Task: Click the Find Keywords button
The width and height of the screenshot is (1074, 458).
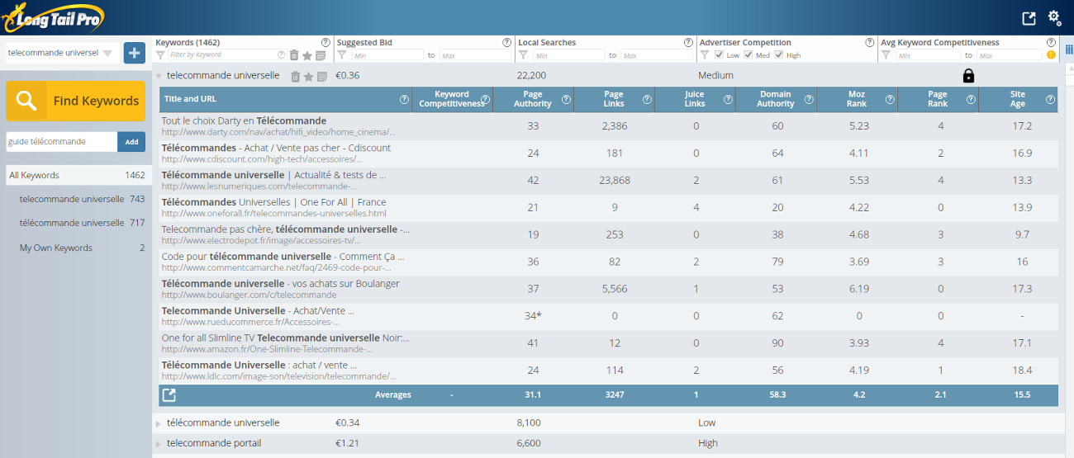Action: pyautogui.click(x=76, y=101)
